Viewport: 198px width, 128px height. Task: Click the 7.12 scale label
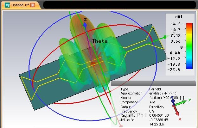pos(176,35)
